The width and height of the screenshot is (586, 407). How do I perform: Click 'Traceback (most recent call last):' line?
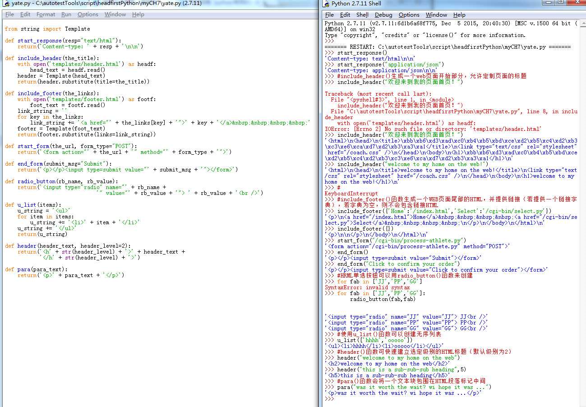coord(378,94)
